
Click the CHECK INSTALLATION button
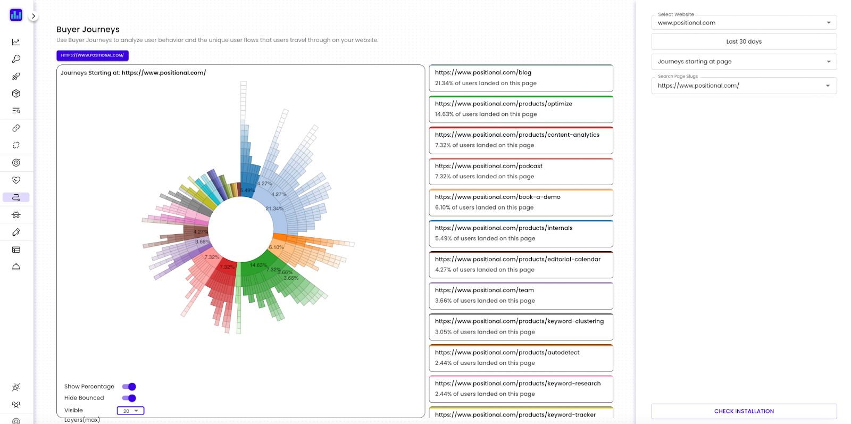(x=744, y=411)
